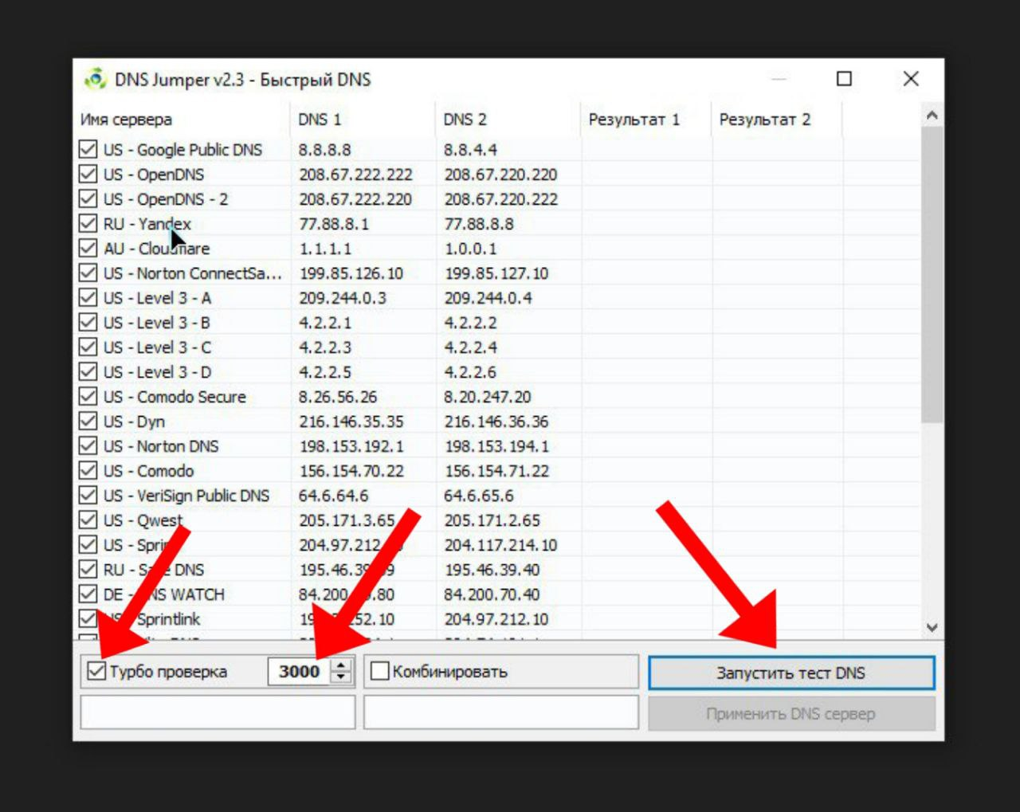Click the 195.46.39.40 address cell
This screenshot has width=1020, height=812.
point(492,570)
